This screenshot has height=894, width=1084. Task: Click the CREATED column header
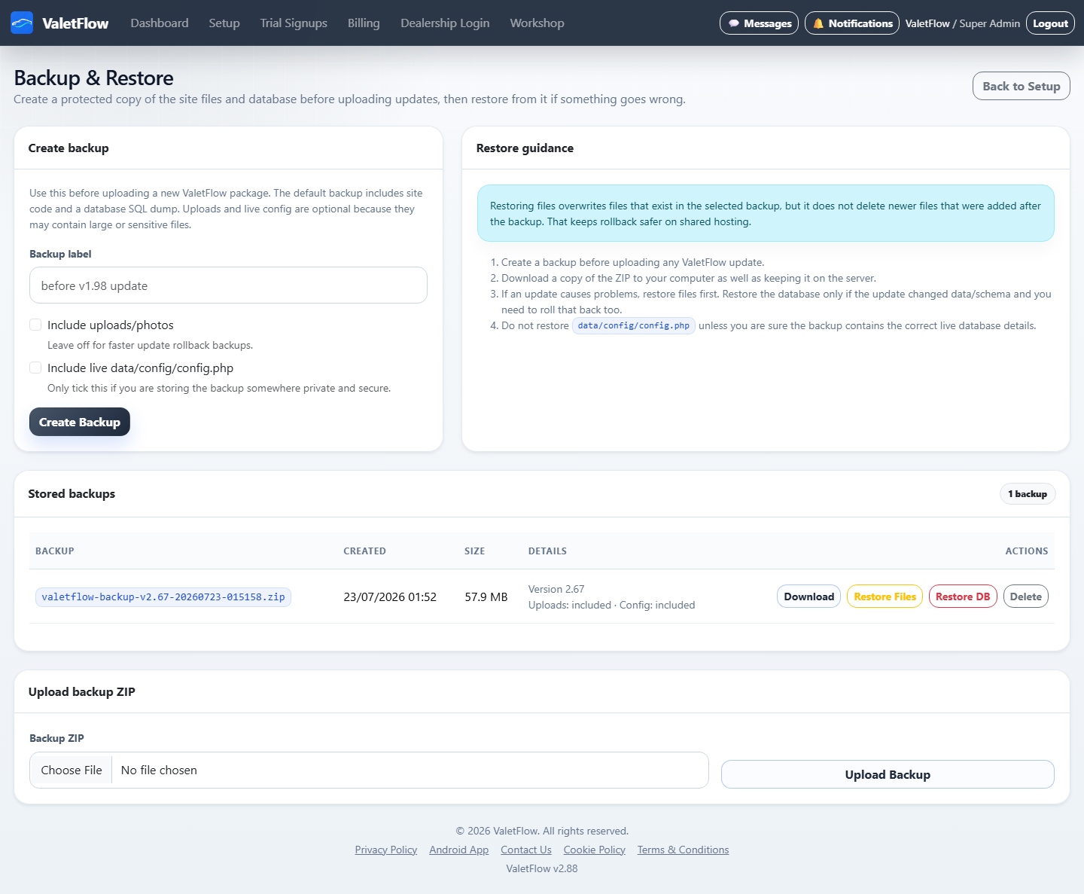365,551
